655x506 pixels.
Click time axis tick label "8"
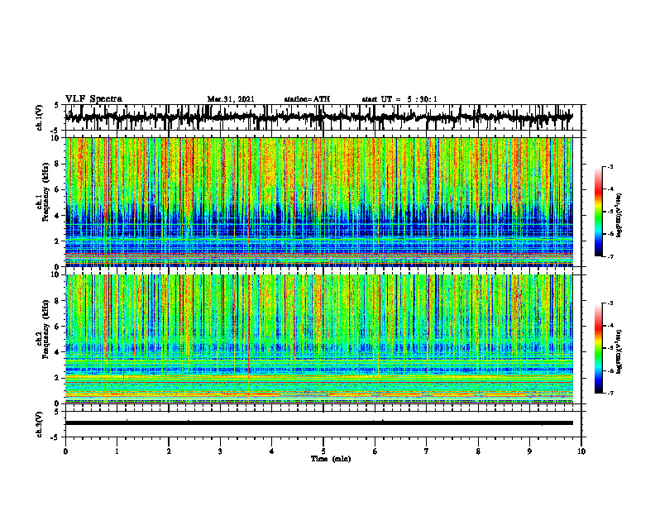478,451
